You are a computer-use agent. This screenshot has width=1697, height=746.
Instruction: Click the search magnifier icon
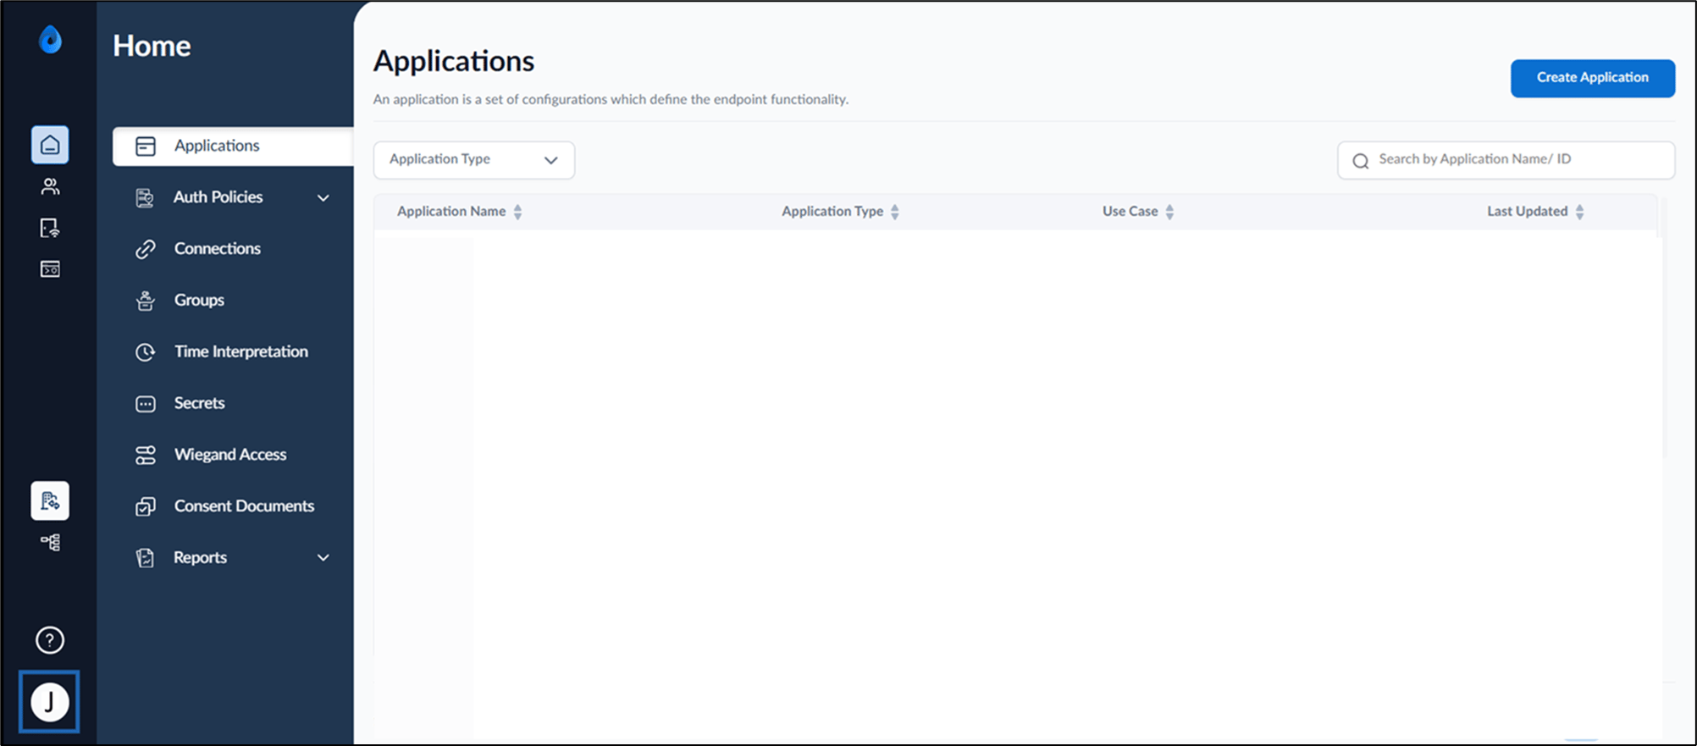[1361, 161]
